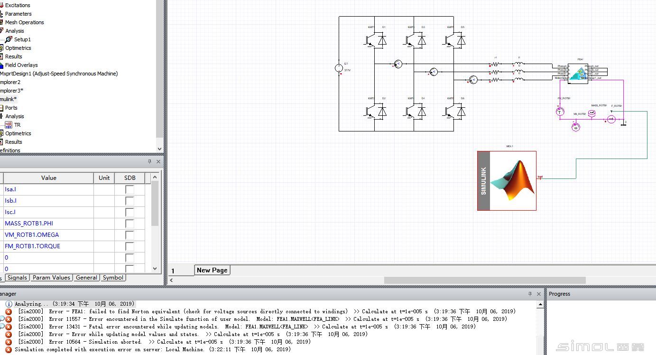Select the FEA1 Maxwell link component
This screenshot has width=656, height=355.
(578, 73)
